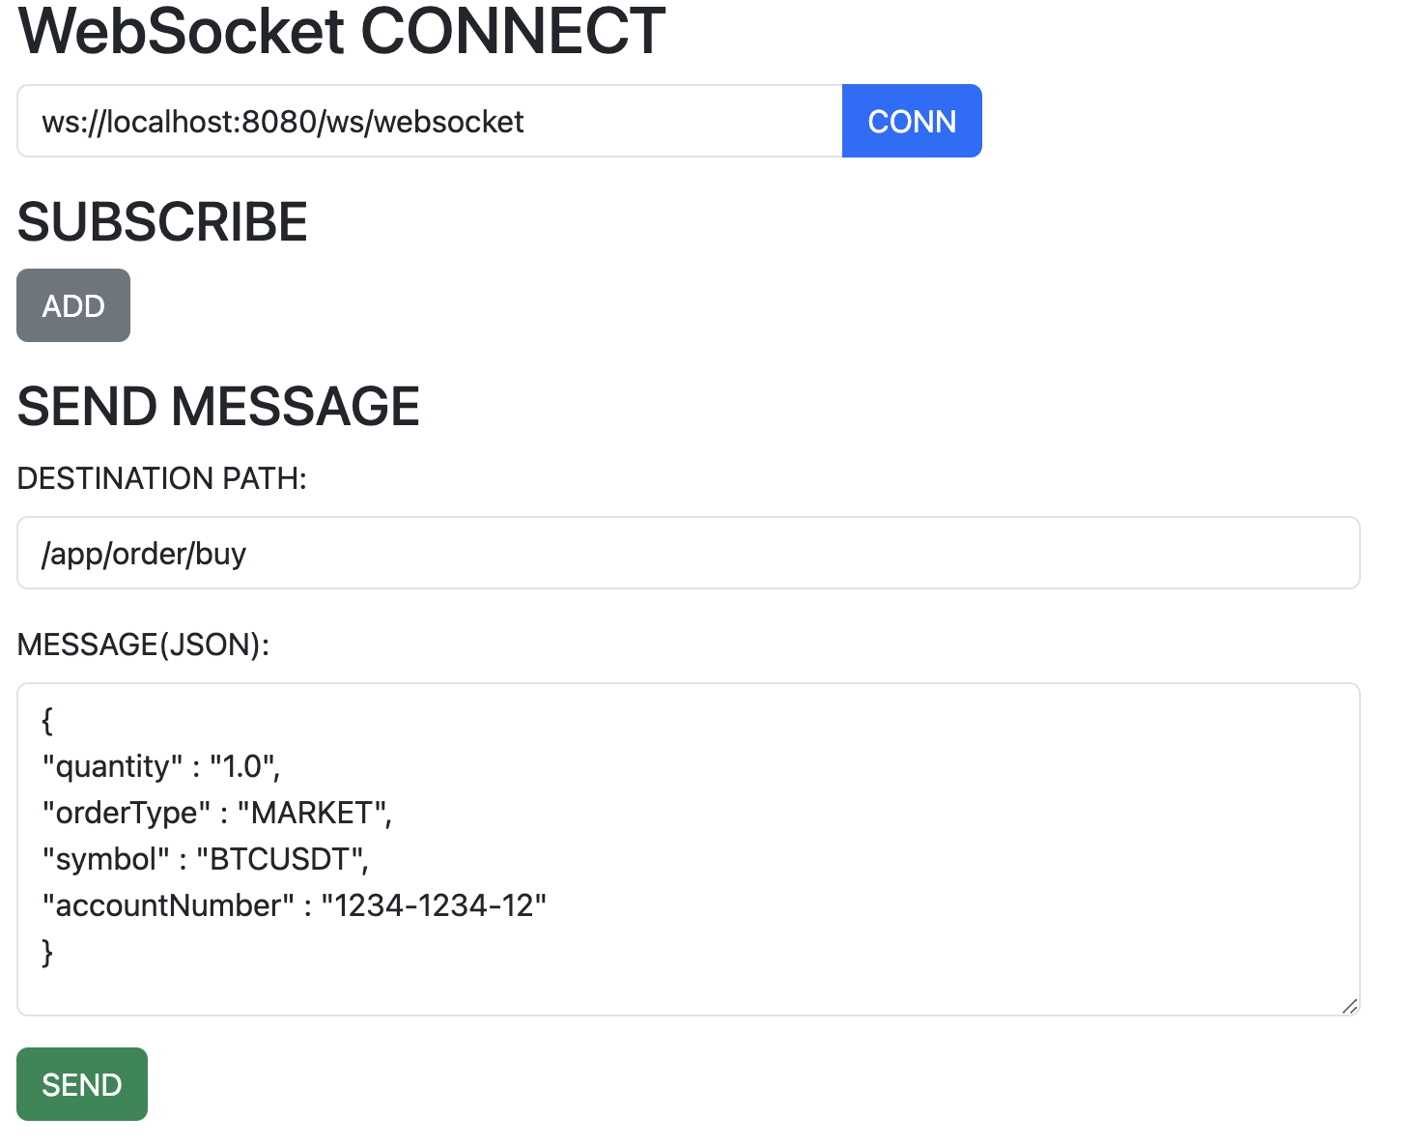Place cursor on the closing brace line
1414x1146 pixels.
[46, 952]
